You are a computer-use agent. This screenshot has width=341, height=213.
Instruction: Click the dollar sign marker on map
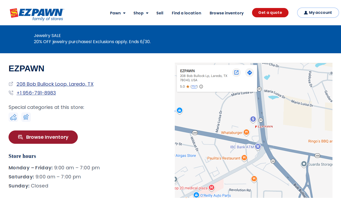[x=253, y=119]
